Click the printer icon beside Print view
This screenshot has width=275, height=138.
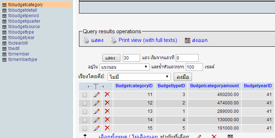[x=114, y=41]
